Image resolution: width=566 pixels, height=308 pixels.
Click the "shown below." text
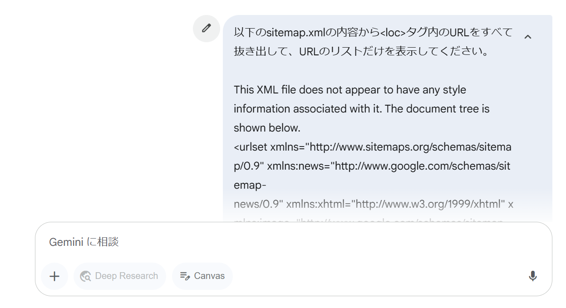point(267,128)
